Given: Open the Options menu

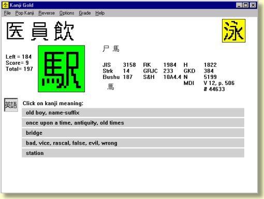Looking at the screenshot, I should [x=67, y=13].
